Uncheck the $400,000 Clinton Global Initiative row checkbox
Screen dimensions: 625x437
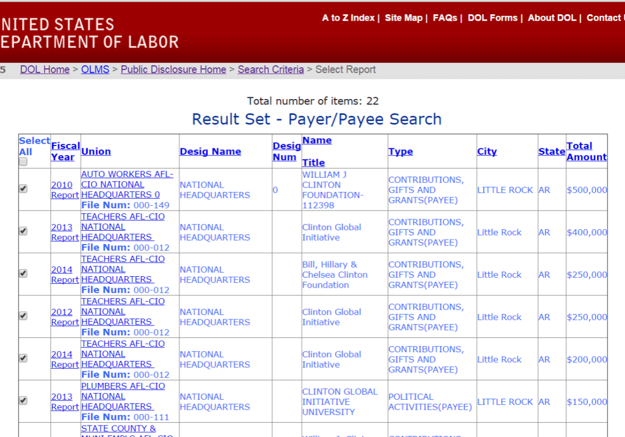click(x=23, y=231)
